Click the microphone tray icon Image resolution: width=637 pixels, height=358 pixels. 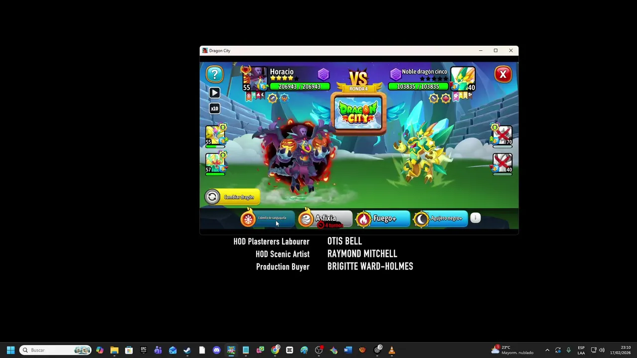[568, 350]
